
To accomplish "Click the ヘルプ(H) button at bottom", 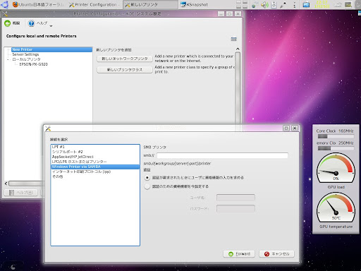I will tap(21, 193).
